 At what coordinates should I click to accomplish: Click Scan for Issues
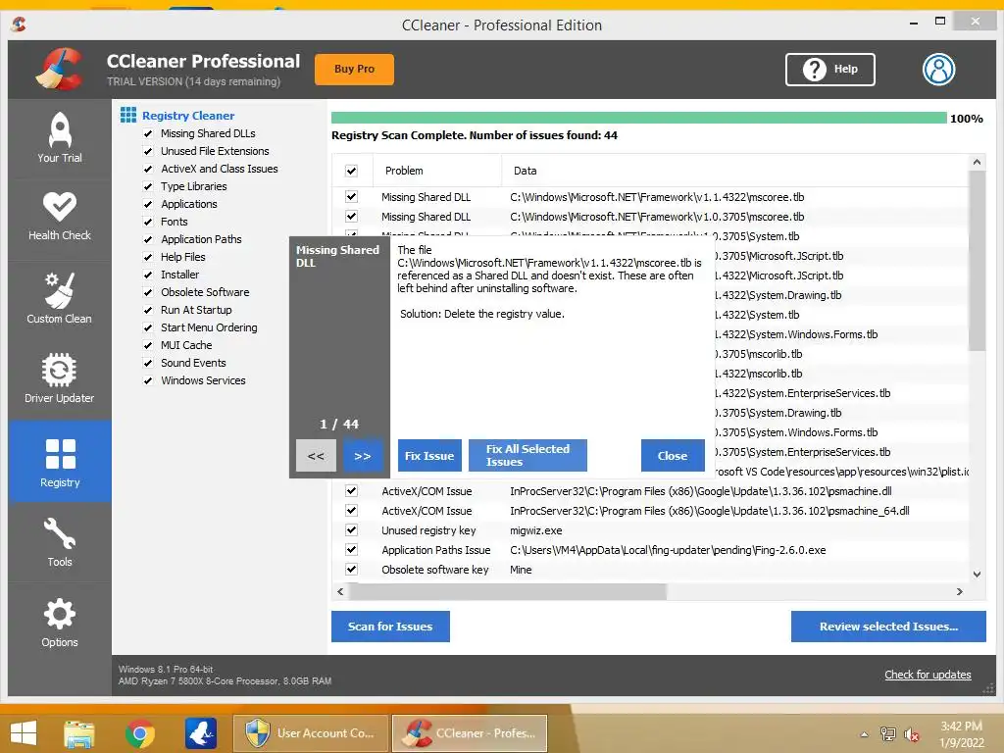tap(390, 627)
